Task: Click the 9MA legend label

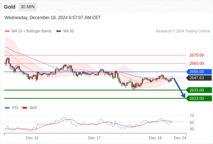Action: pos(33,108)
